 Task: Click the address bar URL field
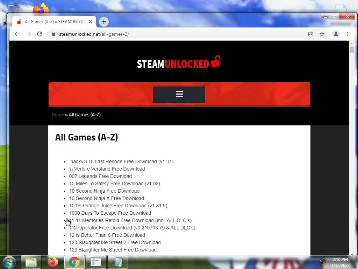tap(178, 34)
